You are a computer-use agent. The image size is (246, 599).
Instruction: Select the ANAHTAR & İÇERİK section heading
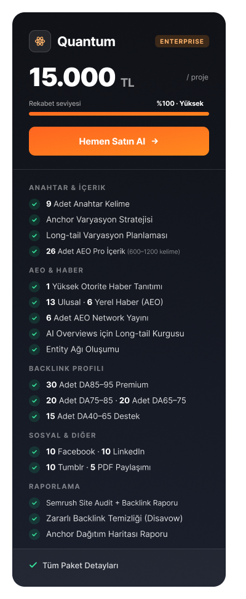[67, 188]
